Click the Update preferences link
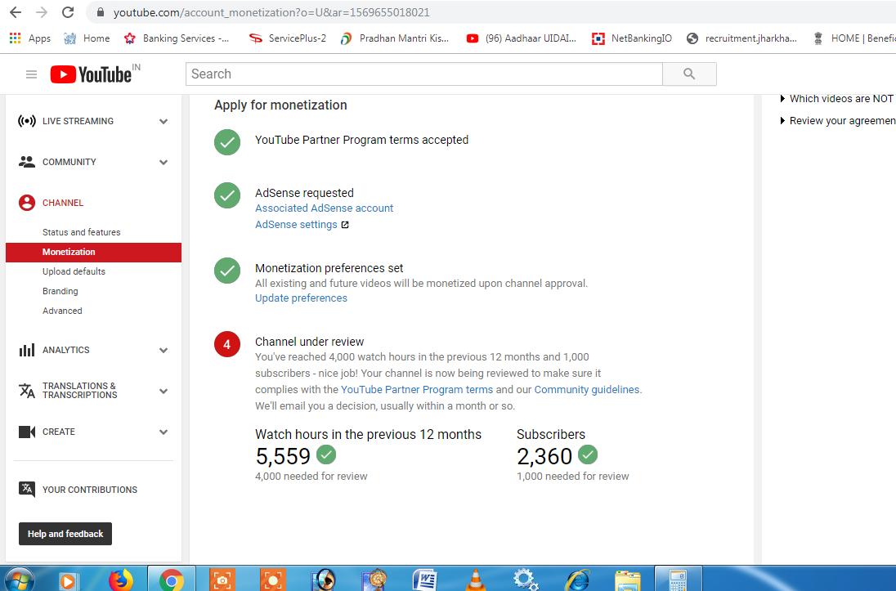The image size is (896, 591). pos(301,298)
